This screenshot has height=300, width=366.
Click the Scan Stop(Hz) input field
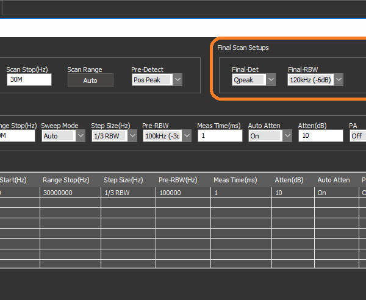coord(28,80)
